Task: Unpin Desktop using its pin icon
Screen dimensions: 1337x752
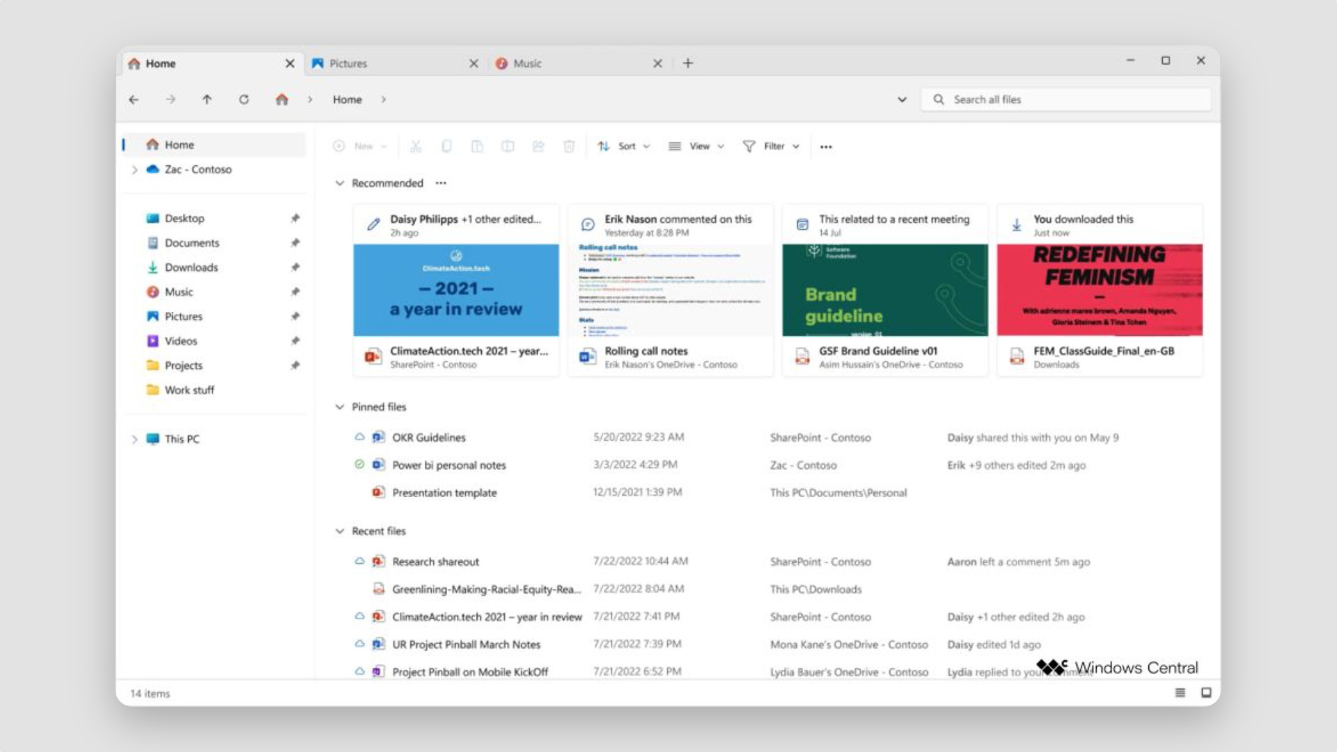Action: click(x=295, y=219)
